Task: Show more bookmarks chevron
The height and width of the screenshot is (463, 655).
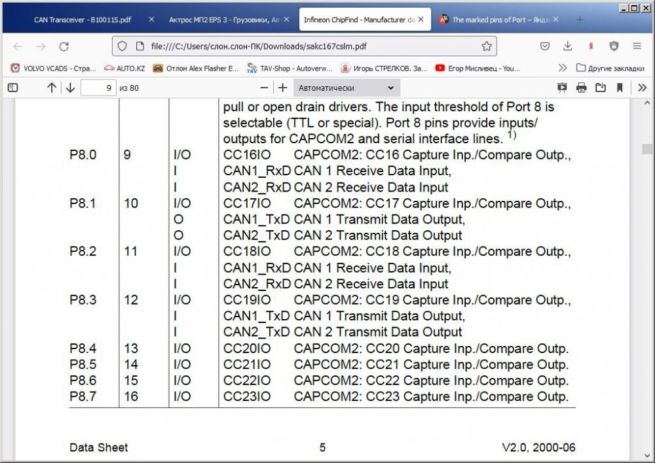Action: [563, 68]
